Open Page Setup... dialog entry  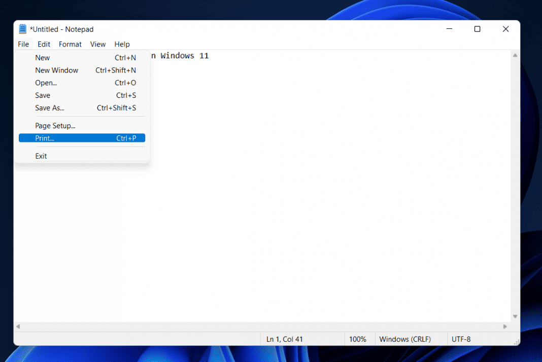55,126
